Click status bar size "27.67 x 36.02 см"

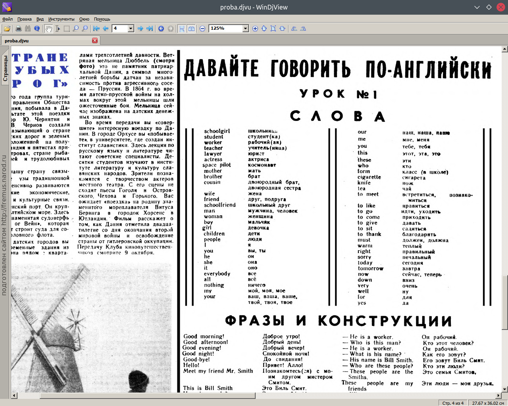tap(488, 403)
